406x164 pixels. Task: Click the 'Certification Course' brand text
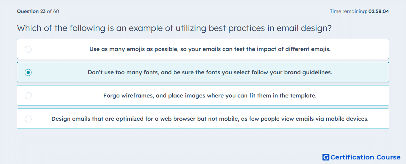click(x=365, y=157)
